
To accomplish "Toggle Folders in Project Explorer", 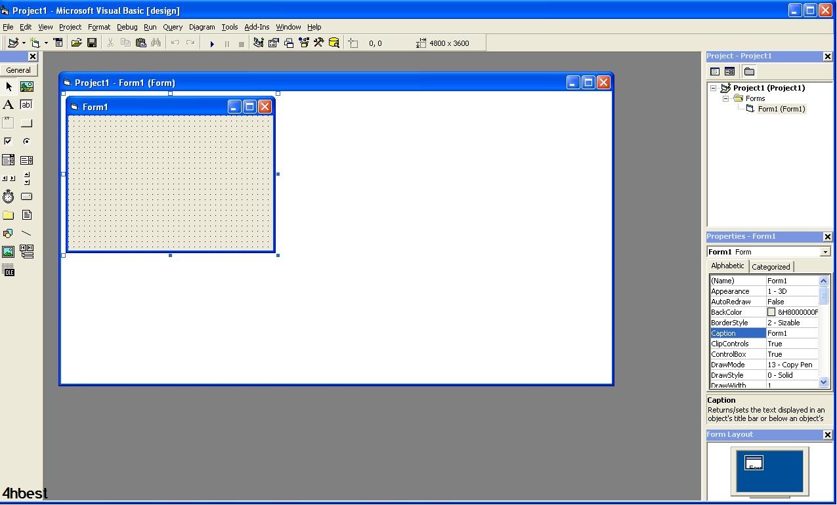I will [x=749, y=71].
